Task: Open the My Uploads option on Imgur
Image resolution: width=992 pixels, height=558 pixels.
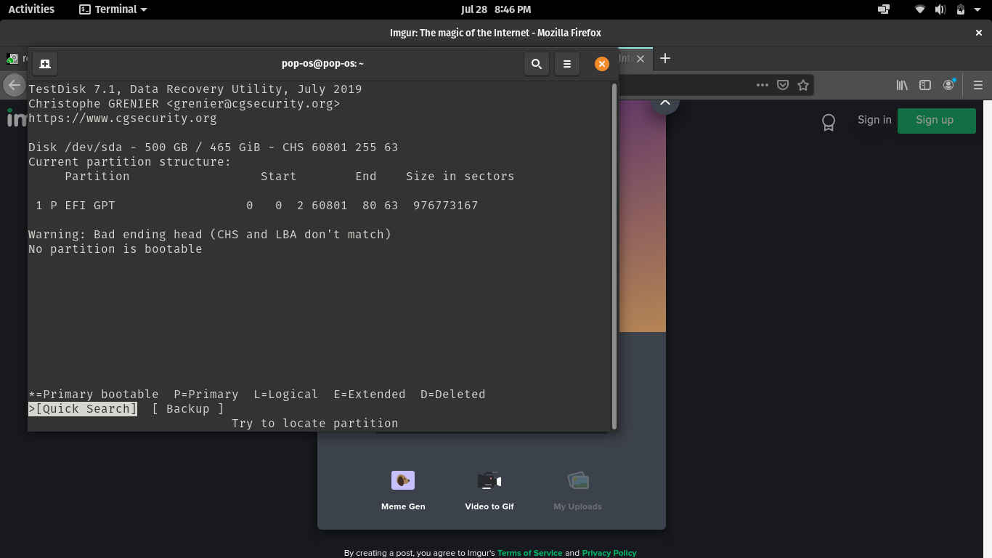Action: (577, 490)
